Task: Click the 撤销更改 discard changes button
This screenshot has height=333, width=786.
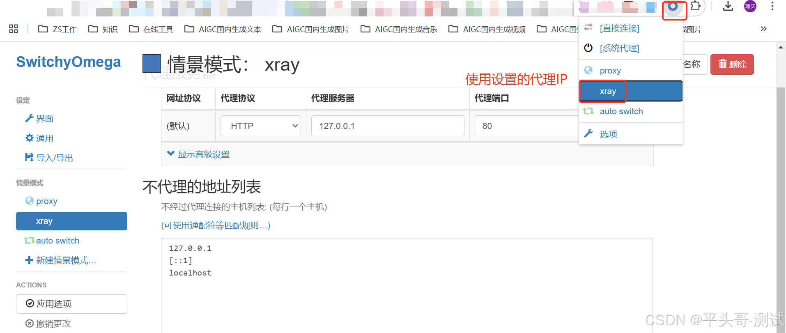Action: [48, 324]
